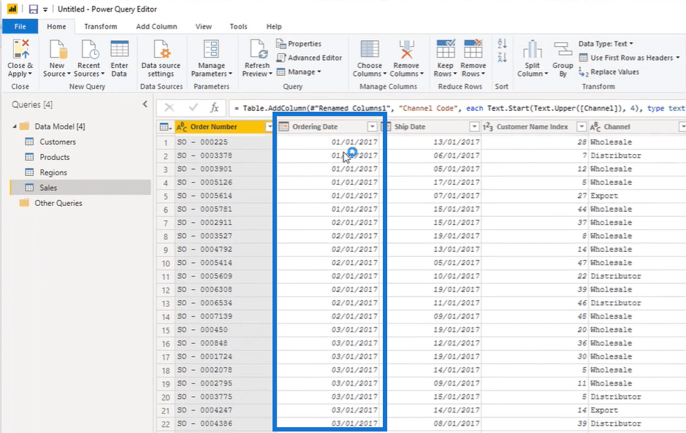Open the Advanced Editor
686x433 pixels.
(309, 58)
